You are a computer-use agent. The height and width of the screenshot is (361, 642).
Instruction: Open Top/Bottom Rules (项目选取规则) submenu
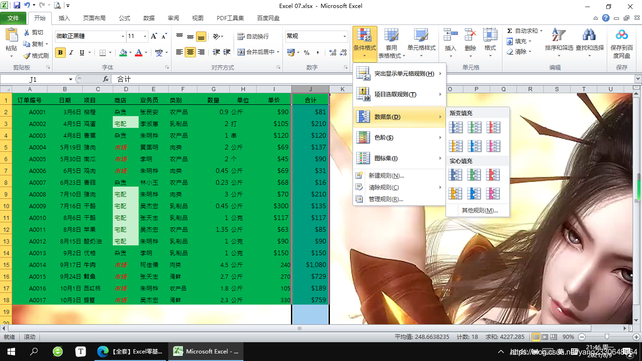click(399, 94)
